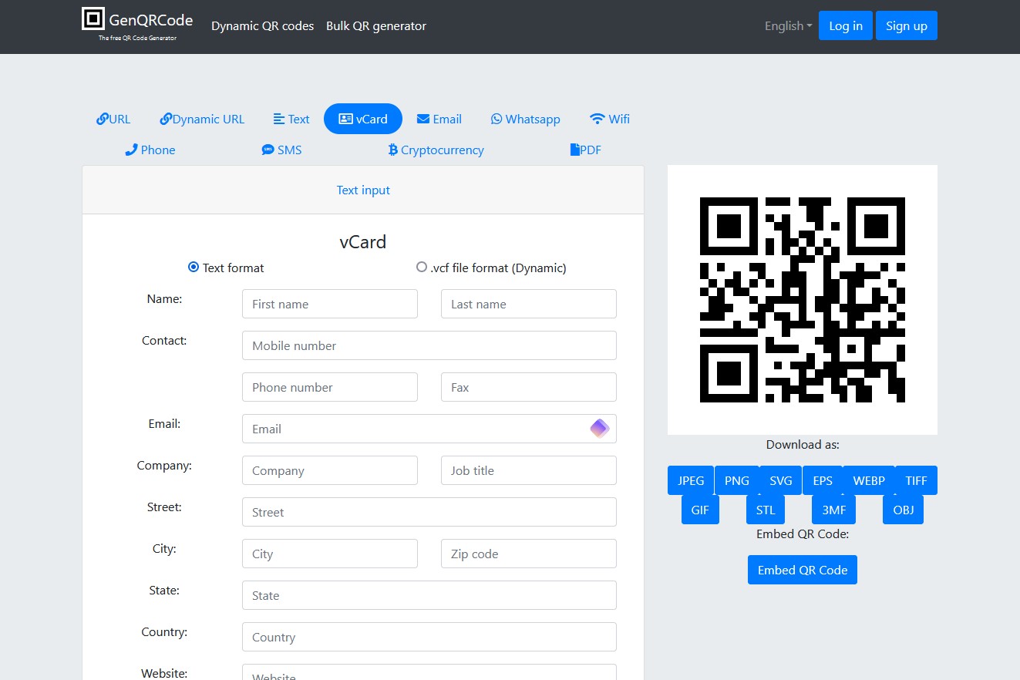Viewport: 1020px width, 680px height.
Task: Click the GenQRCode logo icon
Action: click(93, 19)
